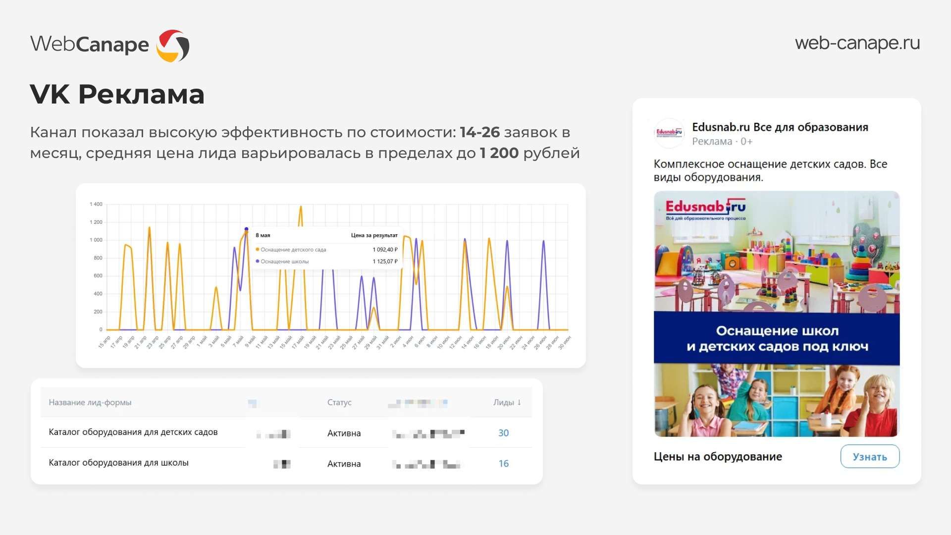Click the Название лид-формы column header
This screenshot has height=535, width=951.
pos(90,402)
